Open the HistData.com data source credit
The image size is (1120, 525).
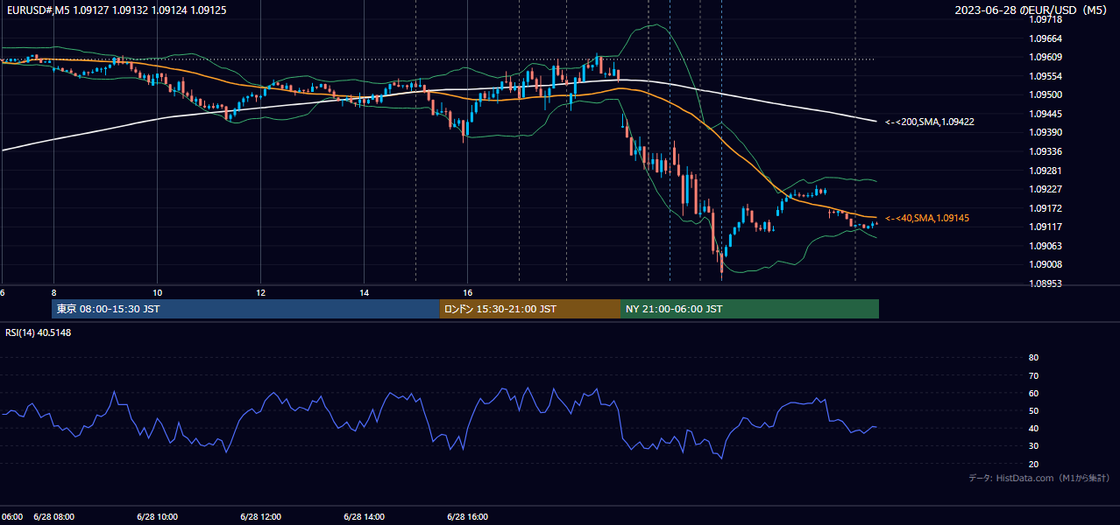pos(1038,478)
